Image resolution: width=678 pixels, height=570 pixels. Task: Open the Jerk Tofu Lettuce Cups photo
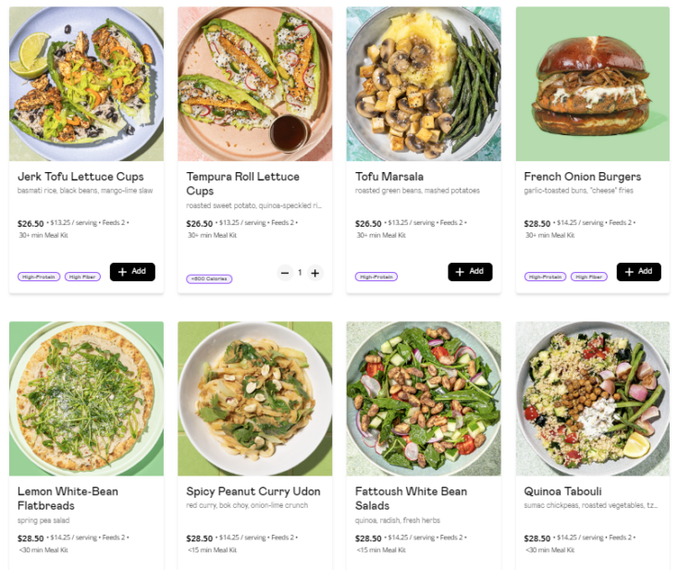click(x=86, y=84)
